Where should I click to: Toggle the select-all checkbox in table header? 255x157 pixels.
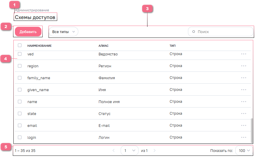20,46
